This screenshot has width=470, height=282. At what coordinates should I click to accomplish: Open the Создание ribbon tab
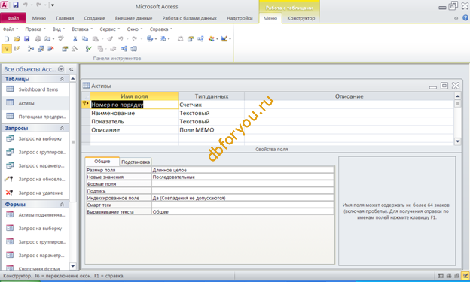click(x=94, y=18)
